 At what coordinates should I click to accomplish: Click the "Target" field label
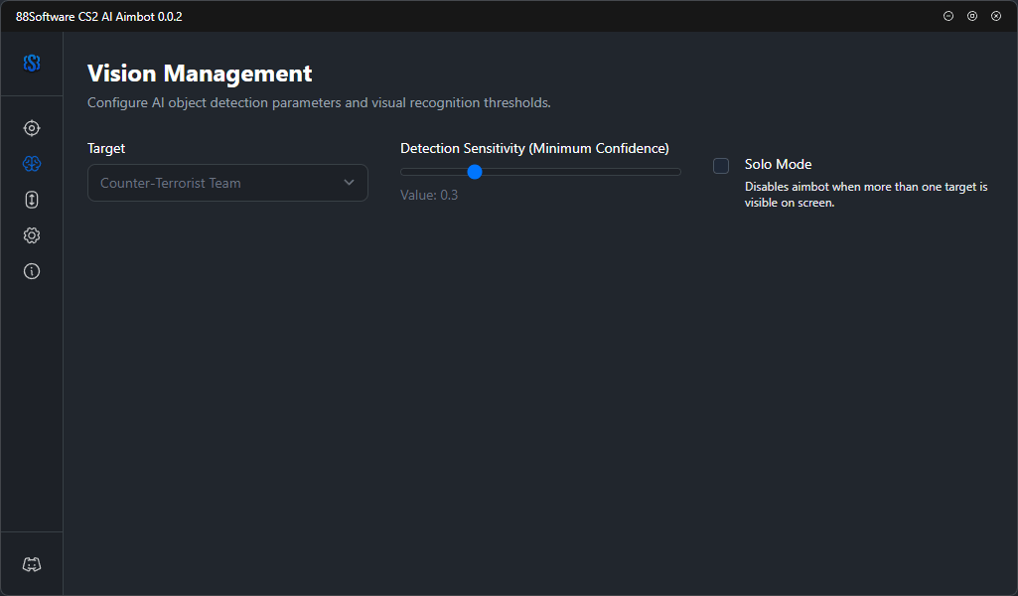click(106, 148)
